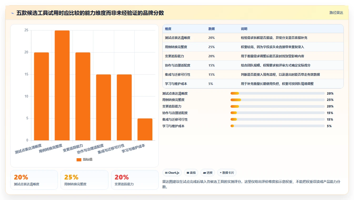354x200 pixels.
Task: Click the 集成与迁移可行性 progress bar
Action: [277, 120]
